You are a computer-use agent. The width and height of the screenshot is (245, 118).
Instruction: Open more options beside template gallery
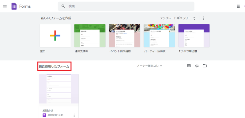tap(203, 18)
